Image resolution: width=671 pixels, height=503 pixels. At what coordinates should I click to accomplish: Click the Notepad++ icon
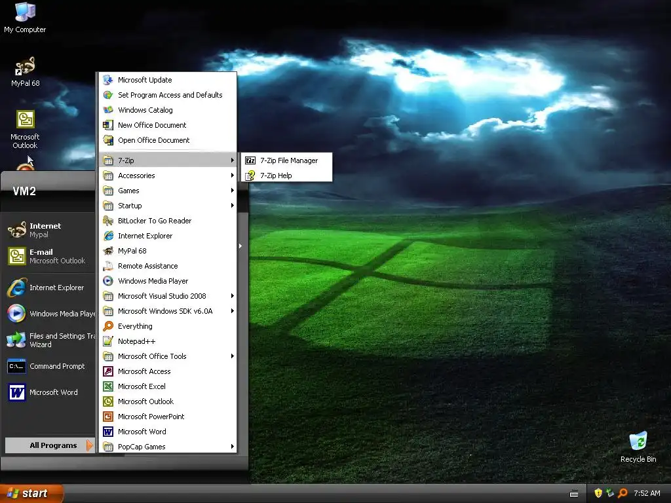(108, 341)
